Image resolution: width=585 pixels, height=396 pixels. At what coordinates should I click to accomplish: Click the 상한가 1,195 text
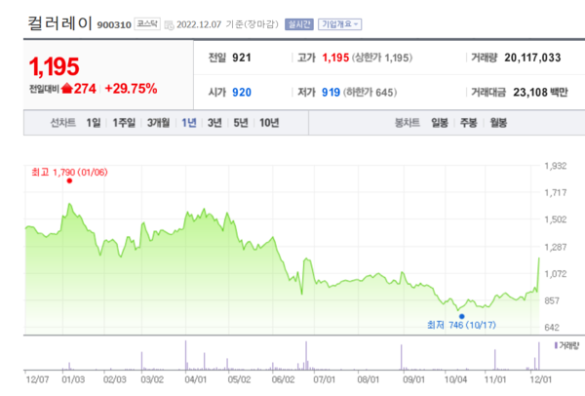click(382, 58)
